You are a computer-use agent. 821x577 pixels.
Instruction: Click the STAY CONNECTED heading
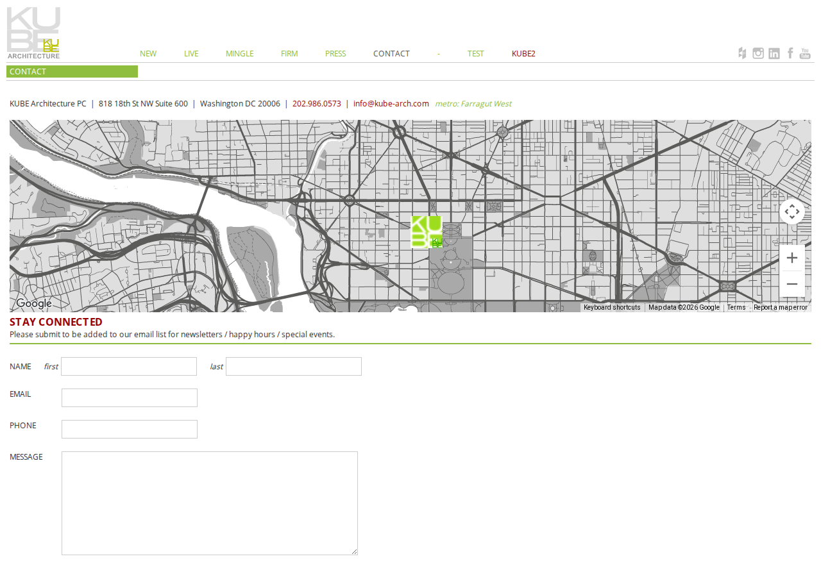56,322
